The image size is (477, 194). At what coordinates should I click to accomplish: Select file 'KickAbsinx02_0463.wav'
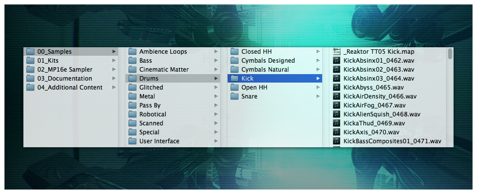point(379,70)
